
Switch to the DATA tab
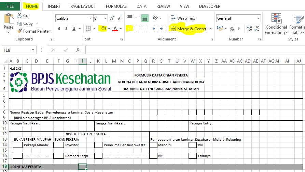(x=141, y=6)
